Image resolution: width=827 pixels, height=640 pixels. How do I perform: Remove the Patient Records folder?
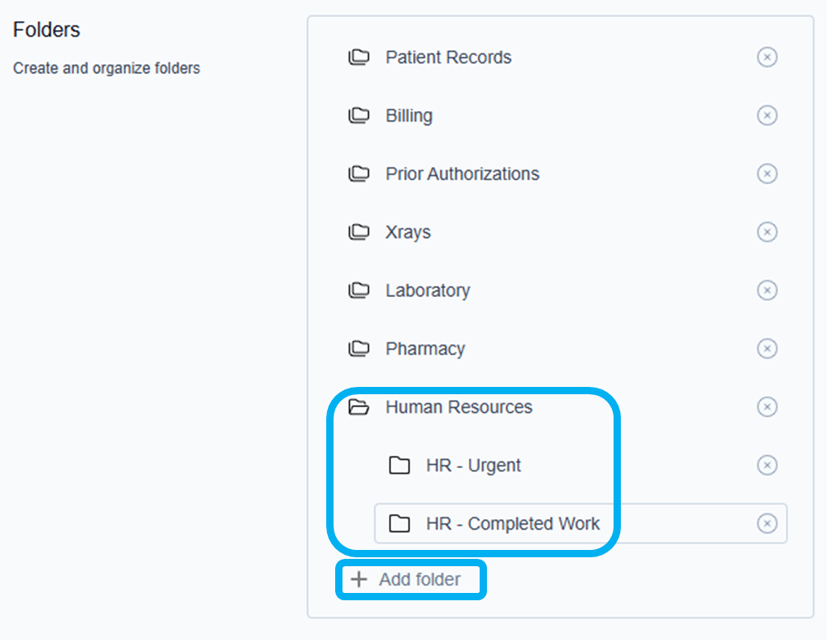click(767, 57)
